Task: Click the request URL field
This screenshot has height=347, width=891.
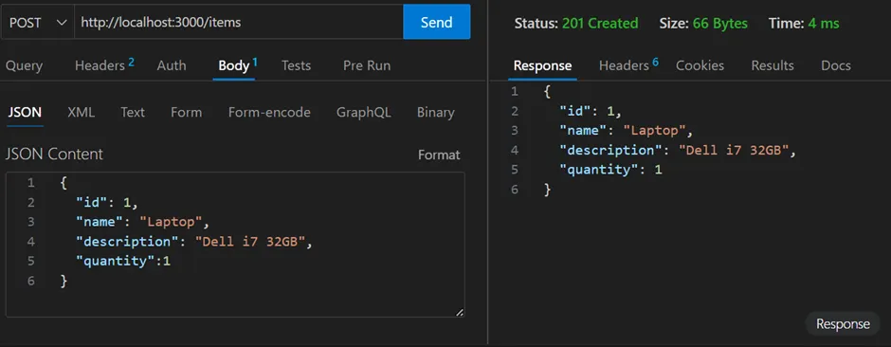Action: click(x=239, y=22)
